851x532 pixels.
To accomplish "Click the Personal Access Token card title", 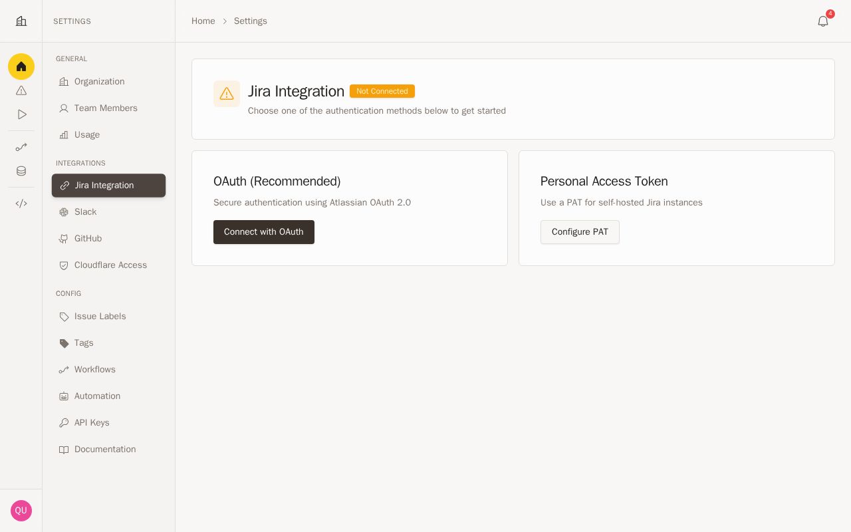I will (x=604, y=182).
